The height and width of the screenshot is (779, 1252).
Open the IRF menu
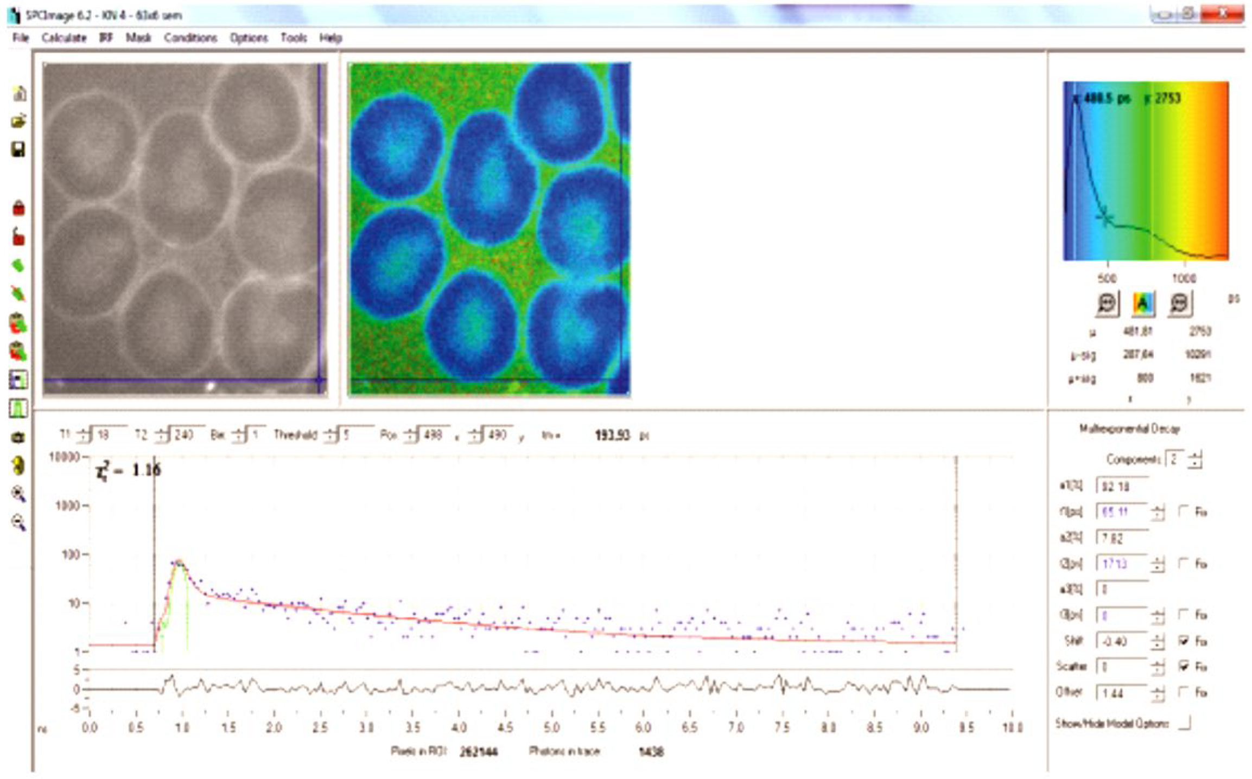106,38
